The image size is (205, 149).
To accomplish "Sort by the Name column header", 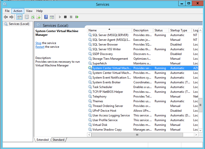I will 109,30.
